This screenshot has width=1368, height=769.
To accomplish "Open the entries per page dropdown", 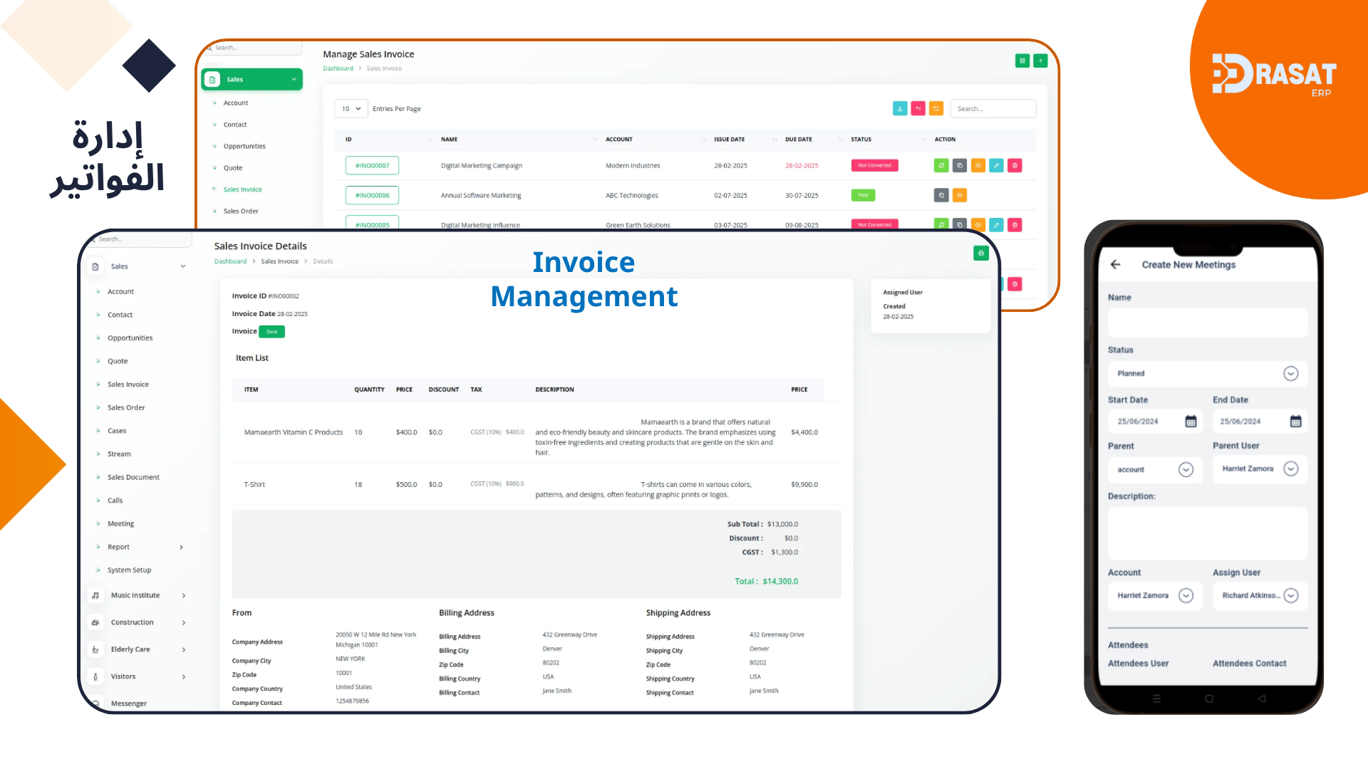I will 351,109.
